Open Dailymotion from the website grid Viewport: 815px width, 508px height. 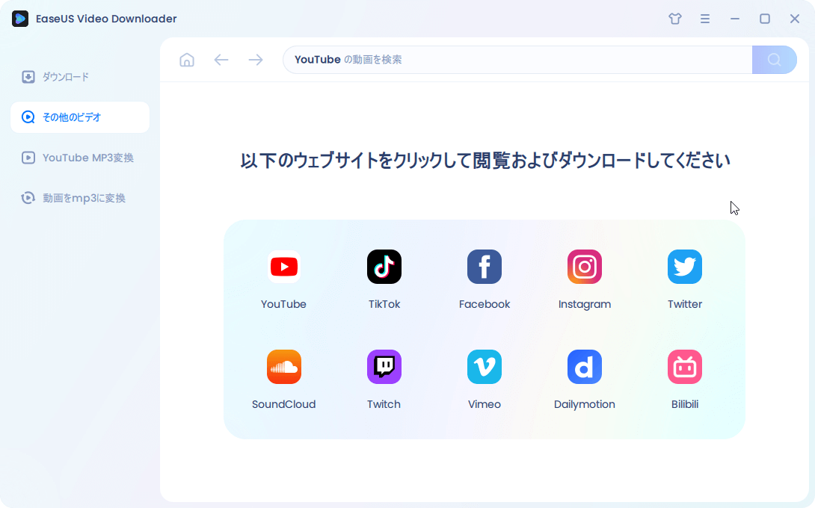584,367
